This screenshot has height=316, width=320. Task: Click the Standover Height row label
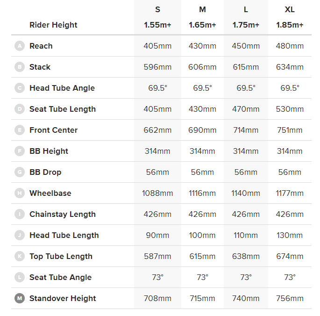[x=63, y=298]
